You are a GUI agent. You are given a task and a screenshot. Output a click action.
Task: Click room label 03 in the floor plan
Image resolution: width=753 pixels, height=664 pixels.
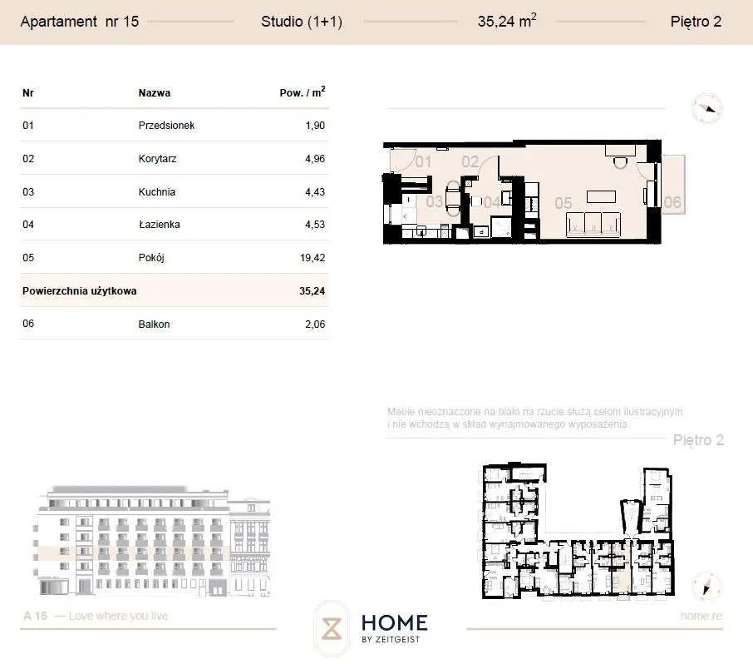point(435,201)
